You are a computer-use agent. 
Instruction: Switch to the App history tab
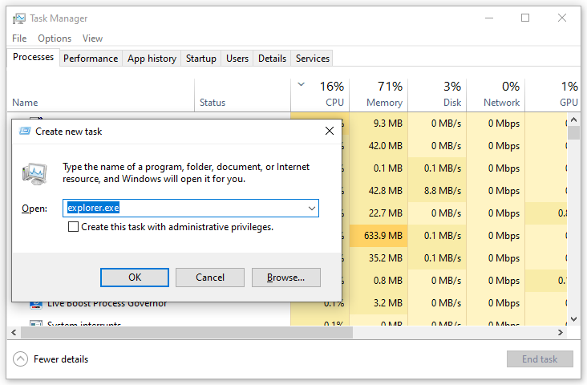click(x=152, y=59)
